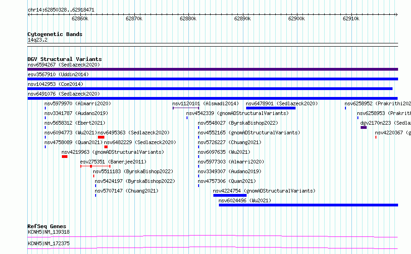This screenshot has width=411, height=254.
Task: Open nsv5979970 (Almarri2020) variant
Action: (x=78, y=103)
